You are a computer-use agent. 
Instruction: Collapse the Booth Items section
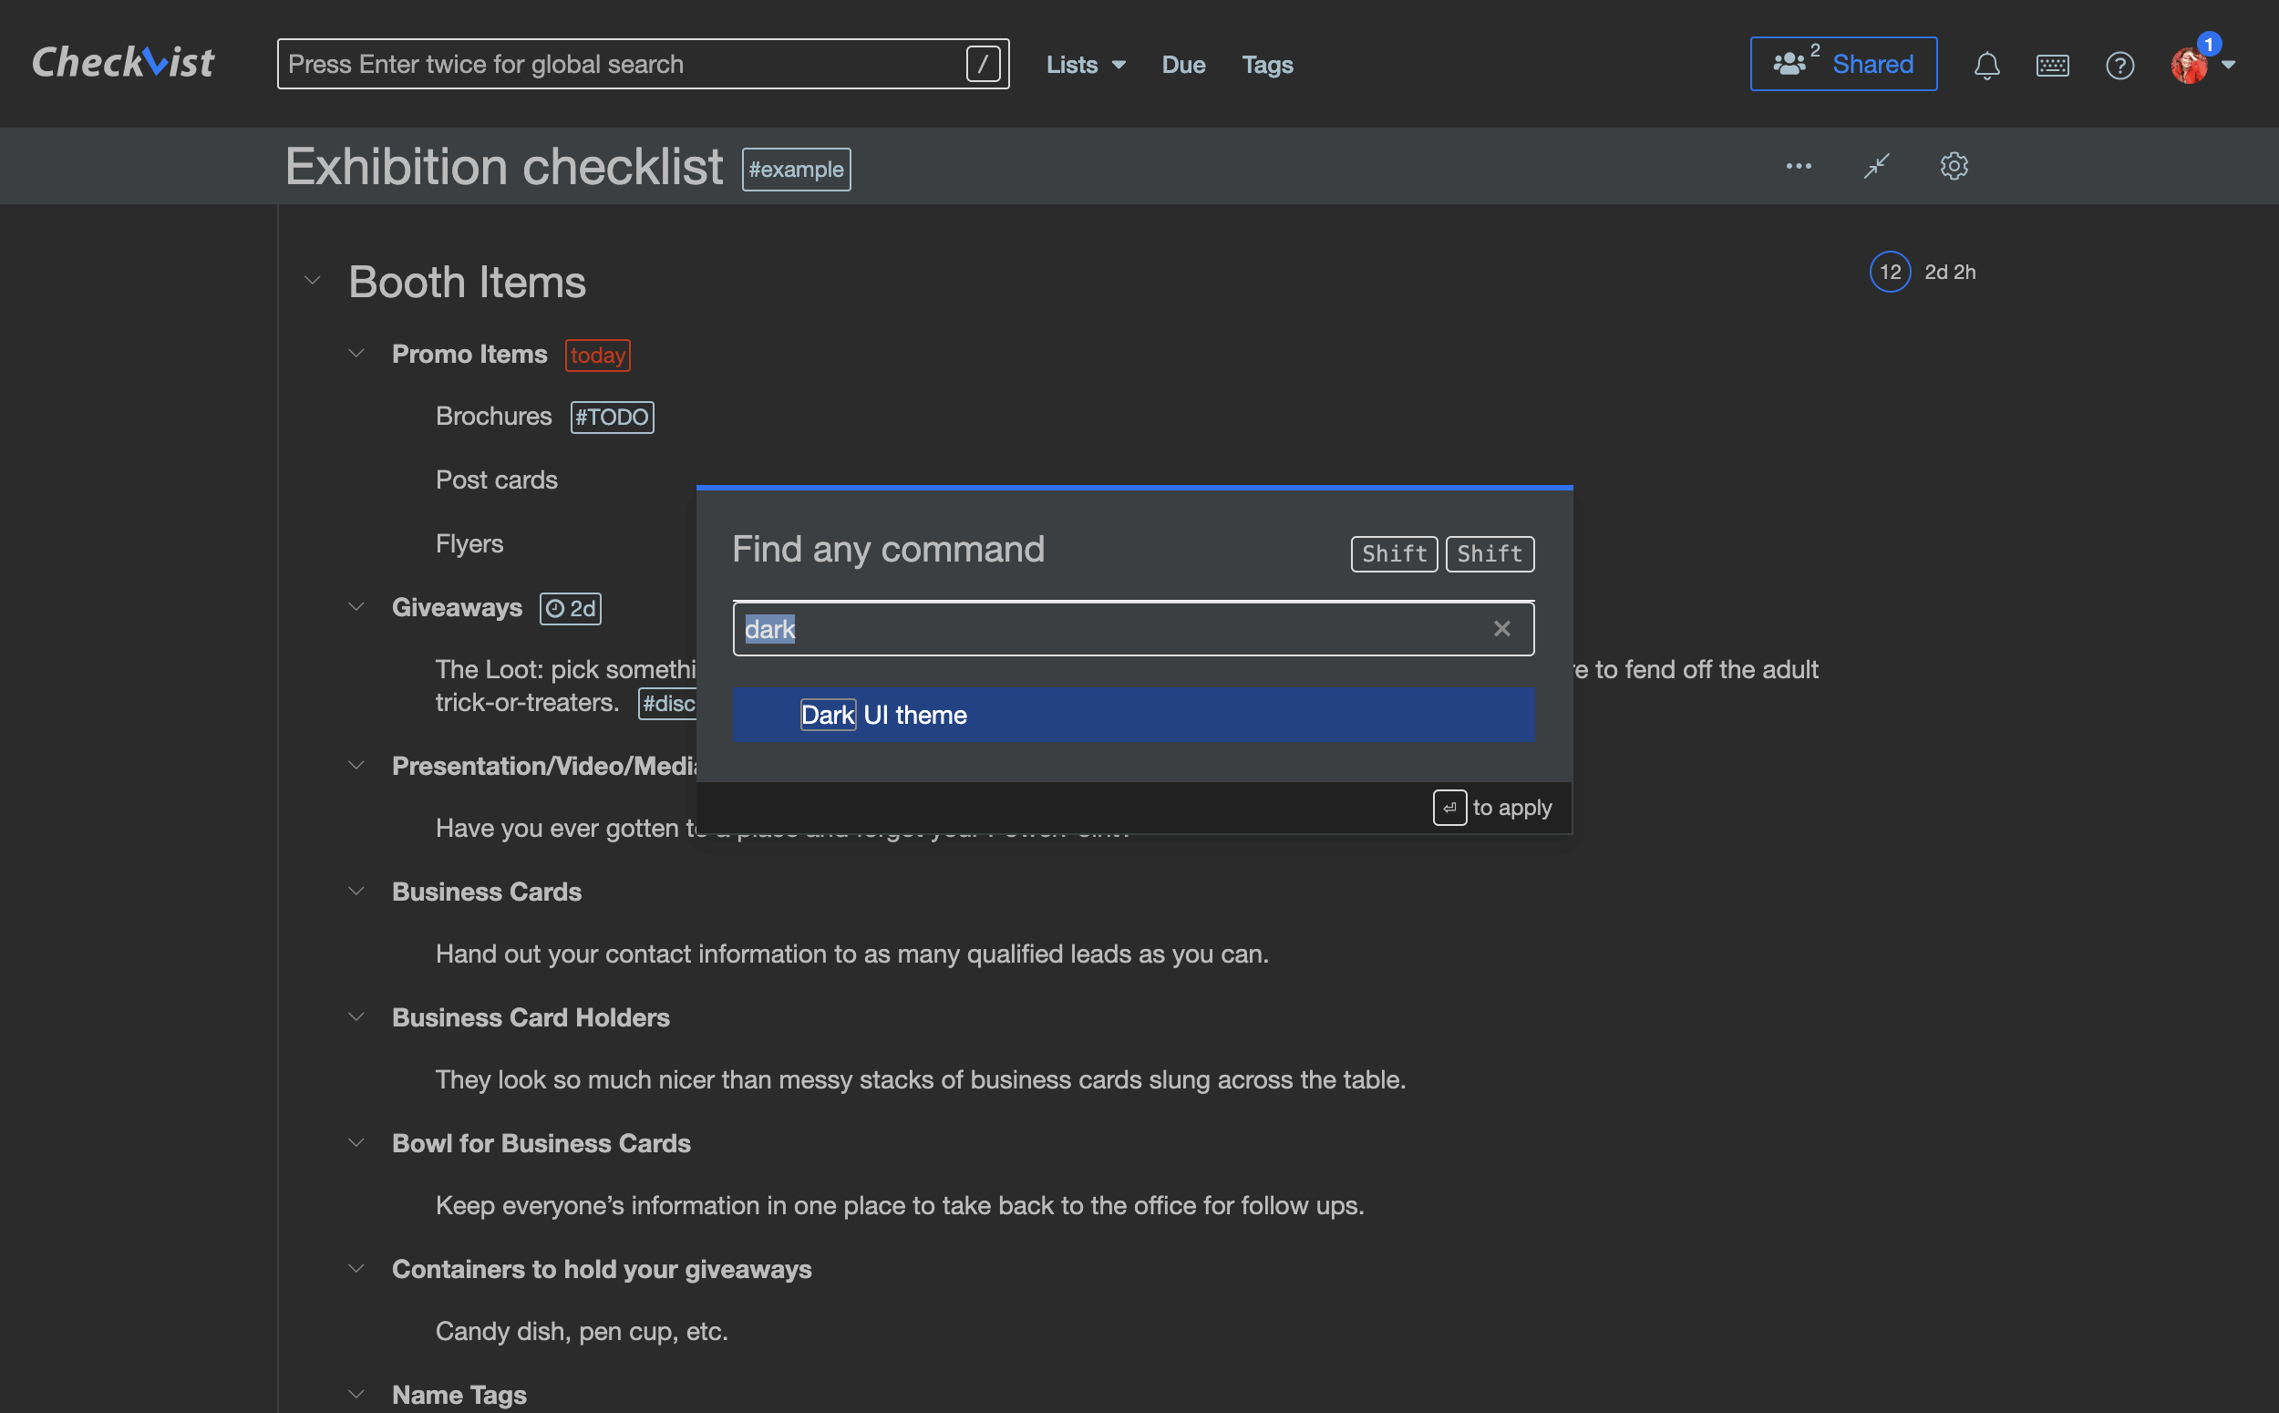coord(313,281)
